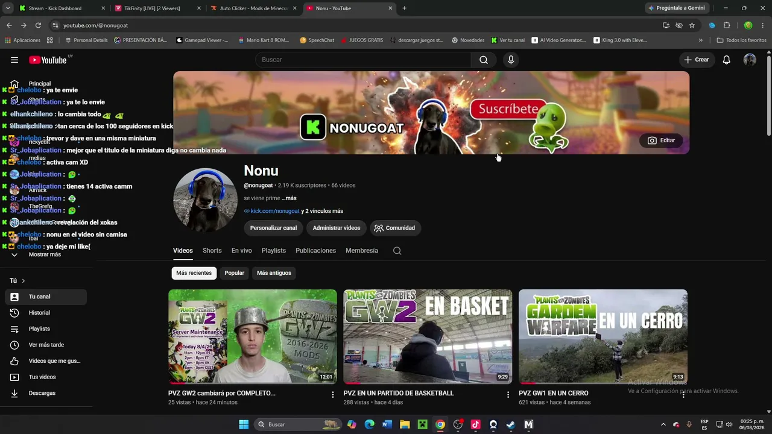Open Descargas in the sidebar

[46, 393]
